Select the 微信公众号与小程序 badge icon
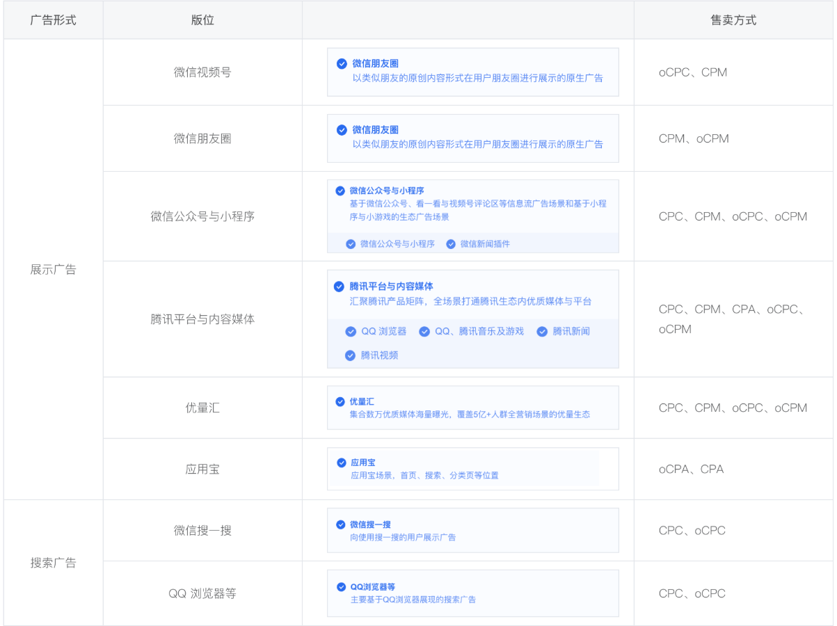 340,191
